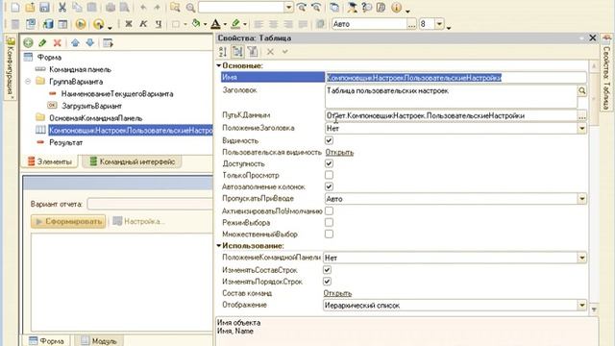Switch to the Модуль bottom tab
This screenshot has height=346, width=615.
click(99, 341)
